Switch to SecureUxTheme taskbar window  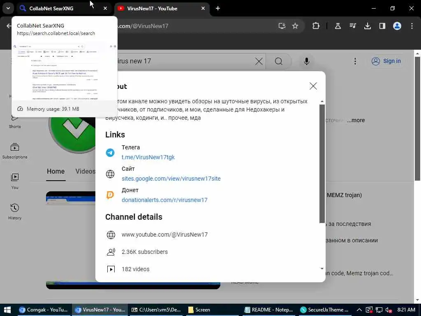coord(324,309)
